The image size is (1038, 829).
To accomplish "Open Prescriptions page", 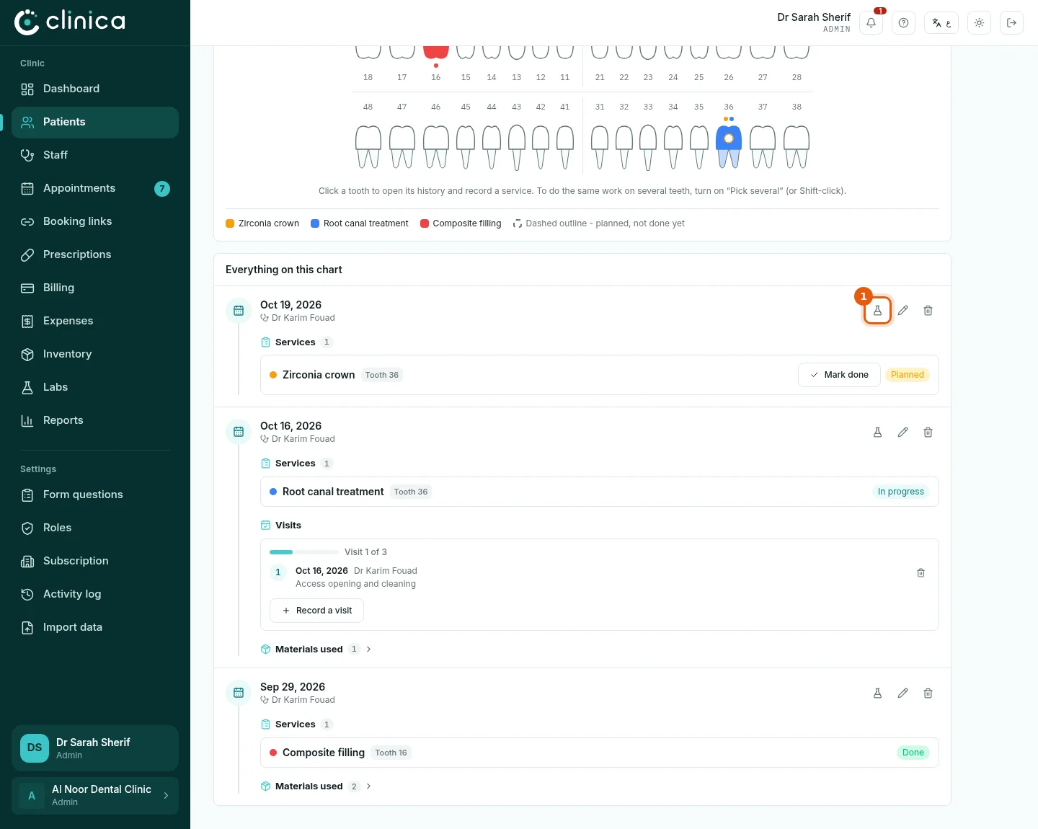I will pyautogui.click(x=95, y=255).
